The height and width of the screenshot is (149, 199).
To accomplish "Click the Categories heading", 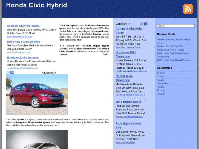I will coord(165,68).
